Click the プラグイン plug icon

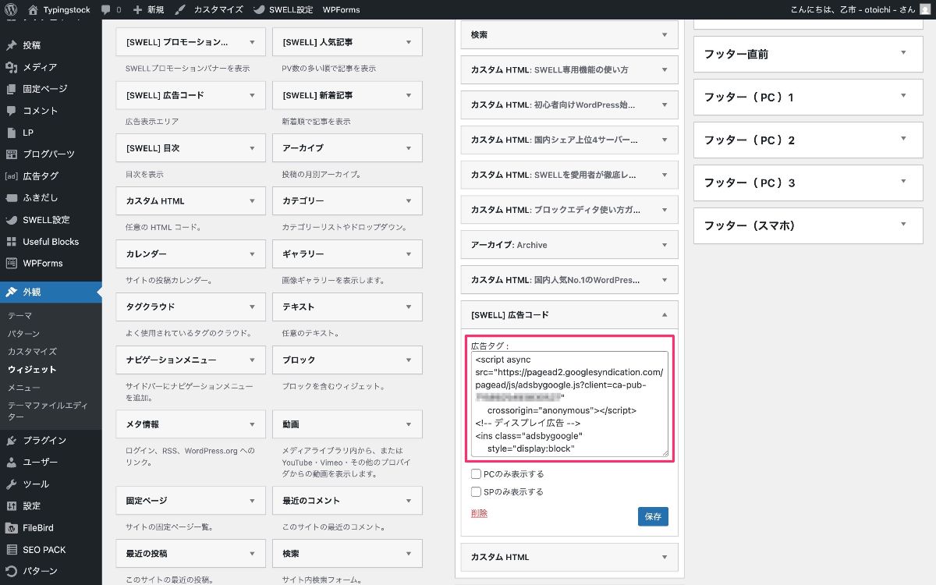11,441
